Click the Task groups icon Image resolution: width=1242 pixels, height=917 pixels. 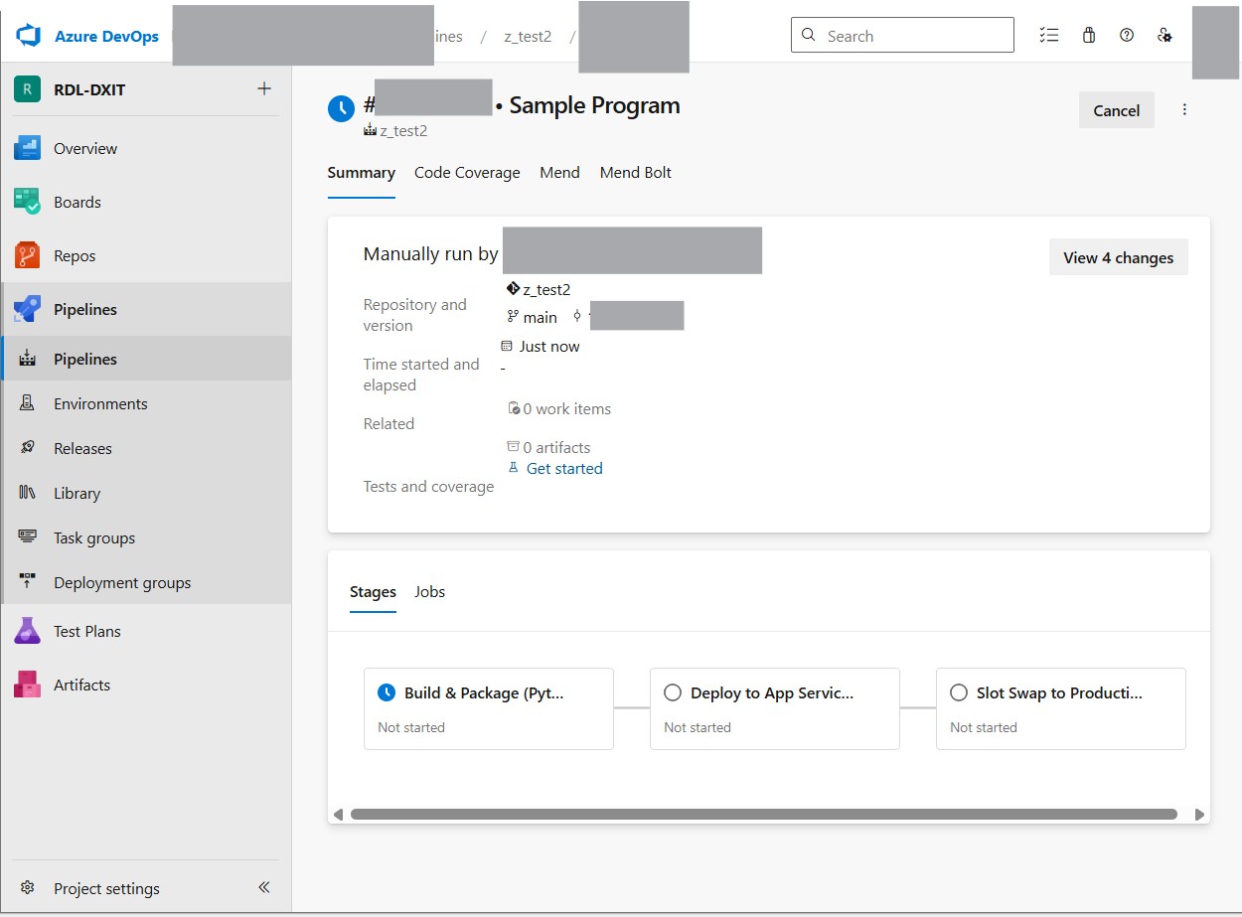click(28, 537)
